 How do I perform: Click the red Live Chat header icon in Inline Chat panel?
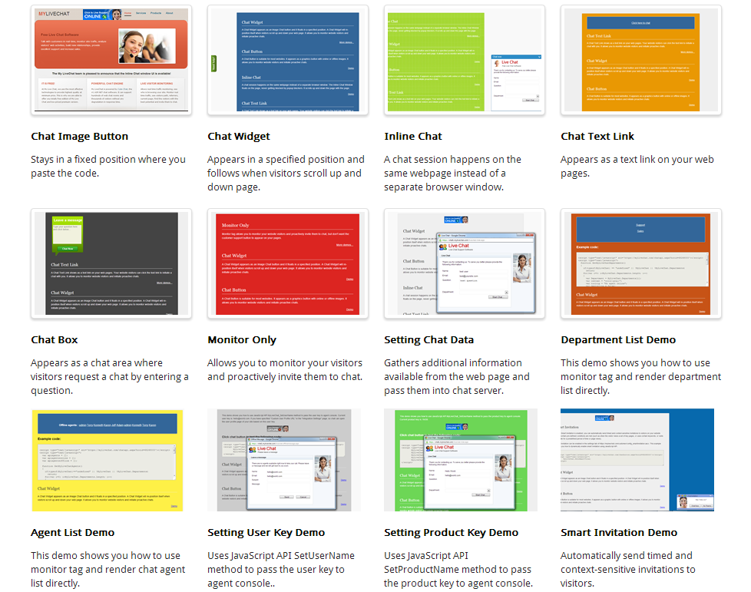(x=510, y=62)
